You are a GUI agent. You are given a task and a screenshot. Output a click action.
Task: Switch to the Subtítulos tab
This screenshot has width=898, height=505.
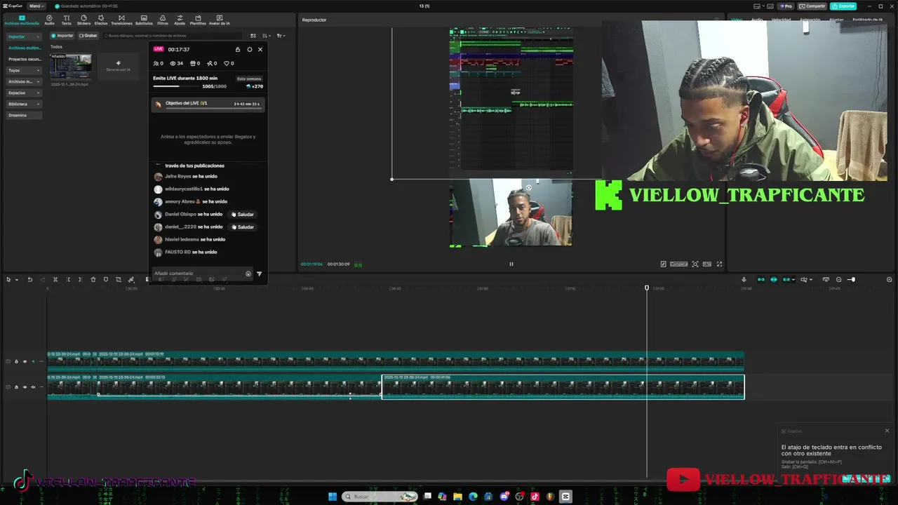[x=144, y=20]
